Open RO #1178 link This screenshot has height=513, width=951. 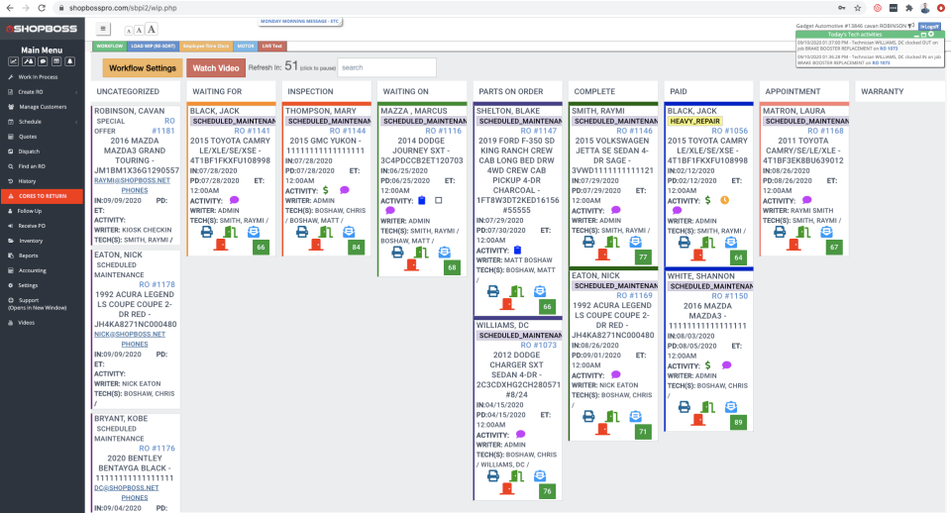pyautogui.click(x=158, y=284)
